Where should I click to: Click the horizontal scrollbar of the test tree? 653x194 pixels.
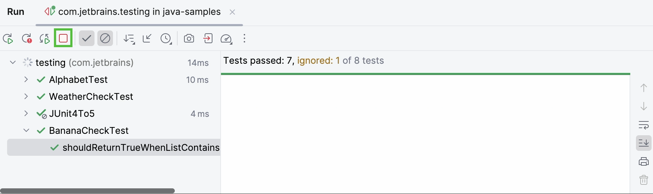(87, 191)
